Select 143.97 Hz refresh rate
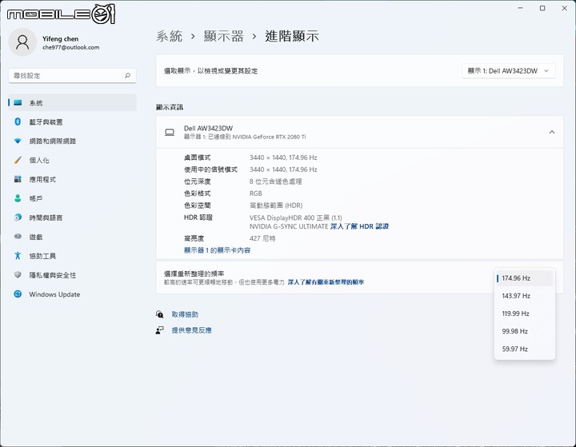This screenshot has height=447, width=576. [x=524, y=296]
